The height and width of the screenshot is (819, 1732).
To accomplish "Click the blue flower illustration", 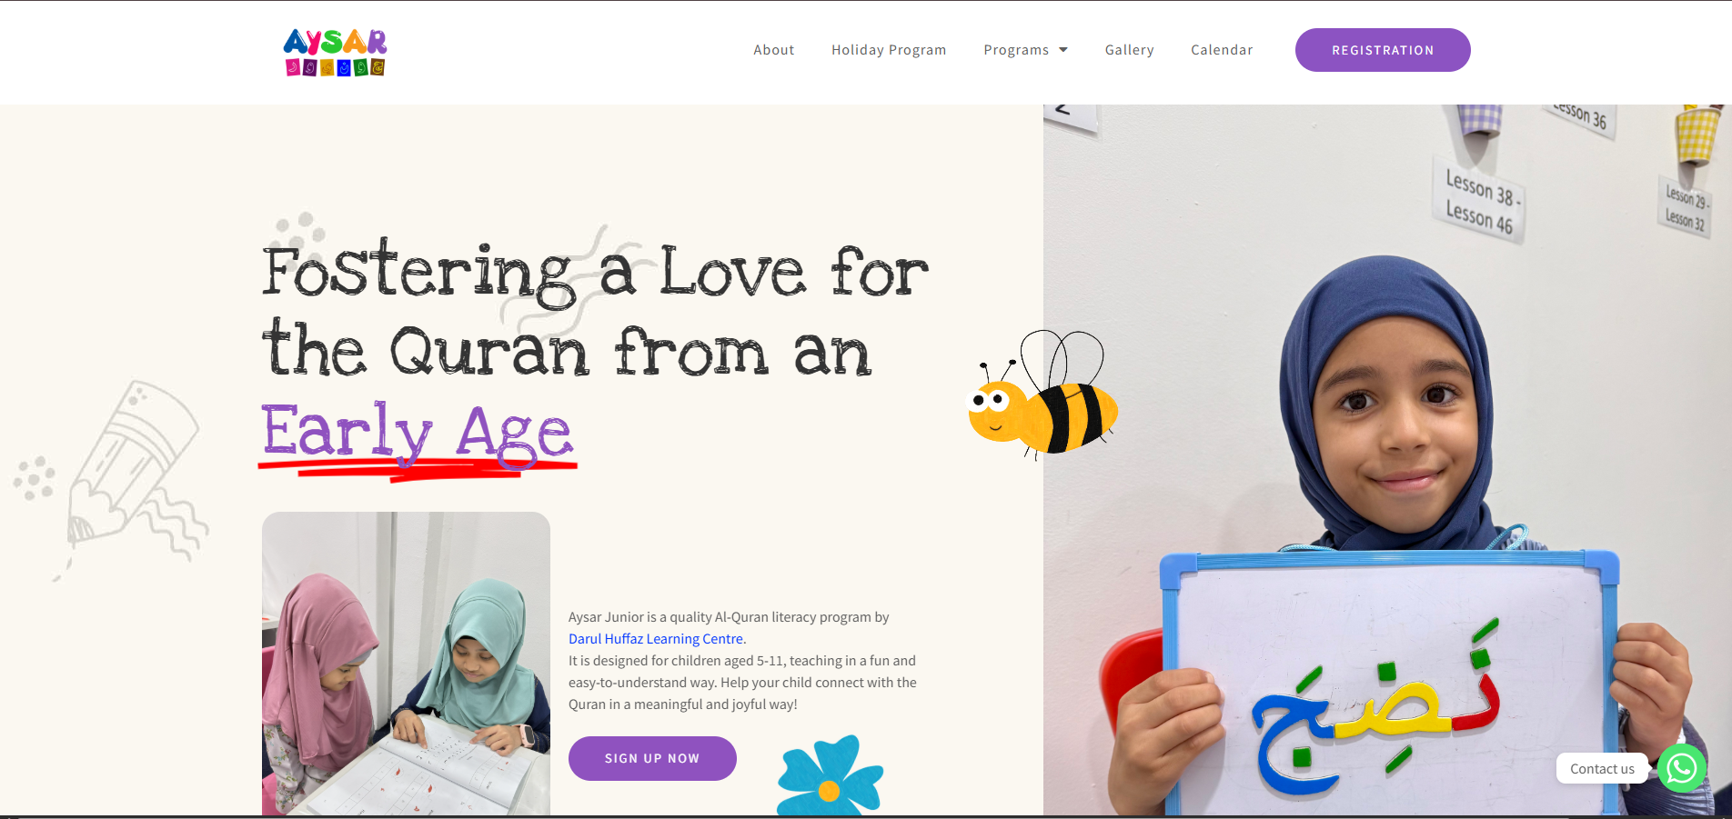I will click(x=830, y=776).
